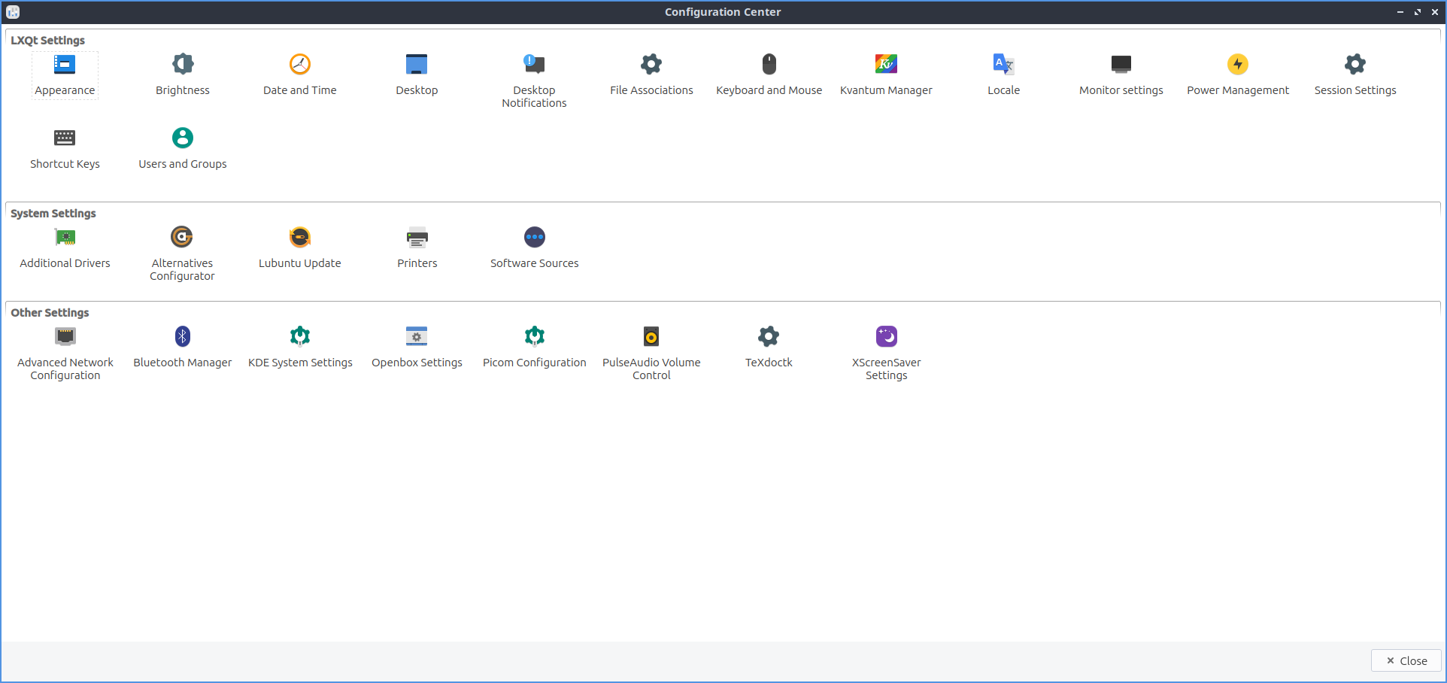Open the Locale settings
Viewport: 1447px width, 683px height.
tap(1003, 65)
